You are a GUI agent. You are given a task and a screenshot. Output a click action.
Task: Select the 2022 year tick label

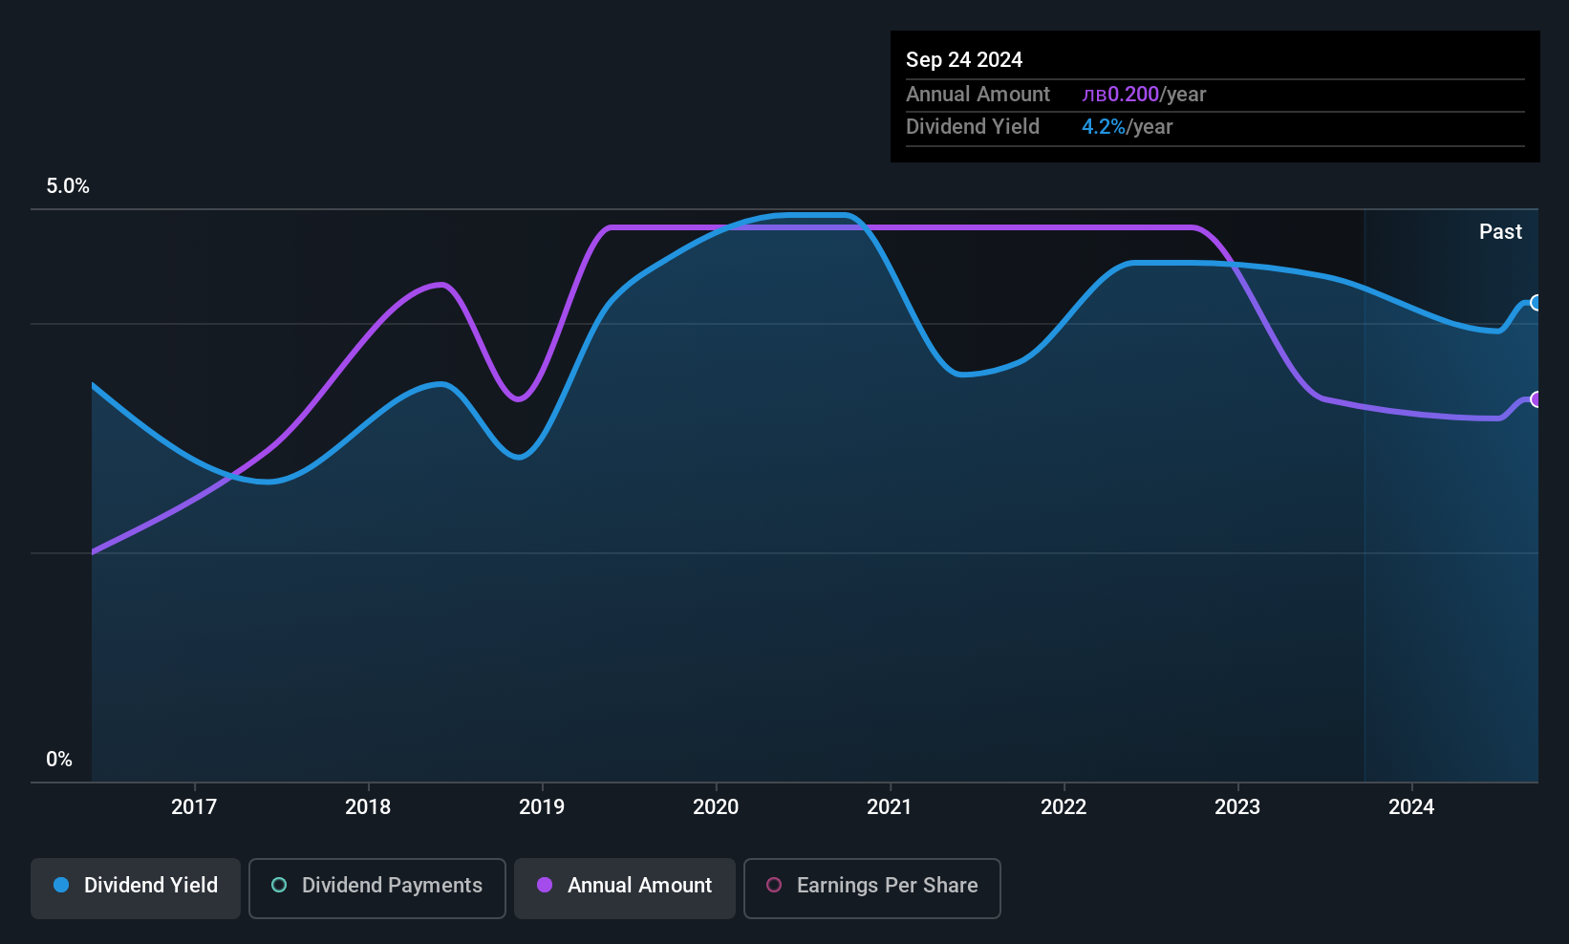1064,807
